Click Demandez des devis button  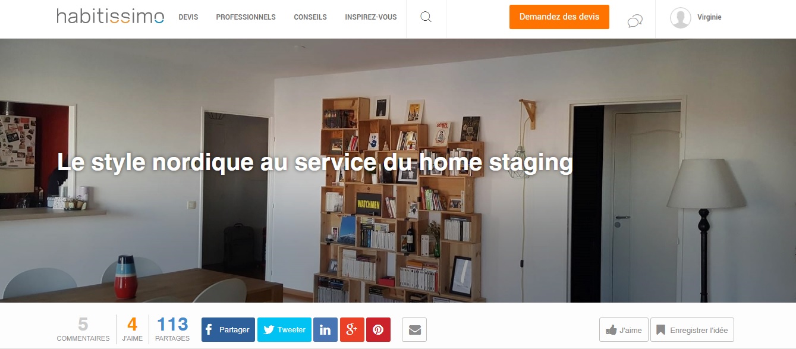[x=559, y=17]
